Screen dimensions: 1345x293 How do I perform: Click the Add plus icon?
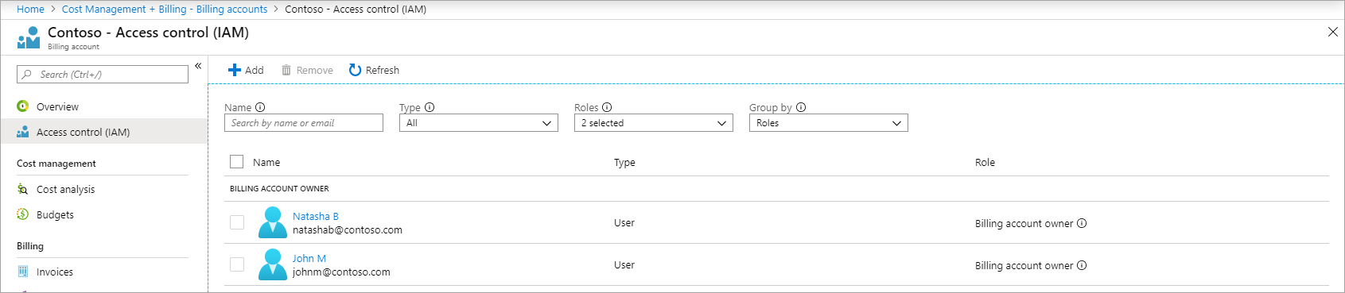coord(235,70)
